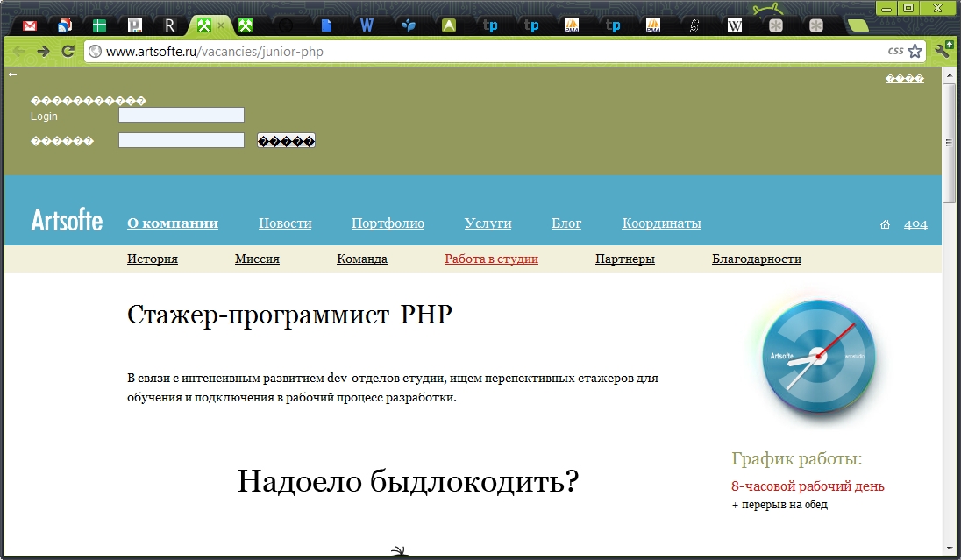Image resolution: width=961 pixels, height=560 pixels.
Task: Click the Artsofte logo
Action: click(67, 220)
